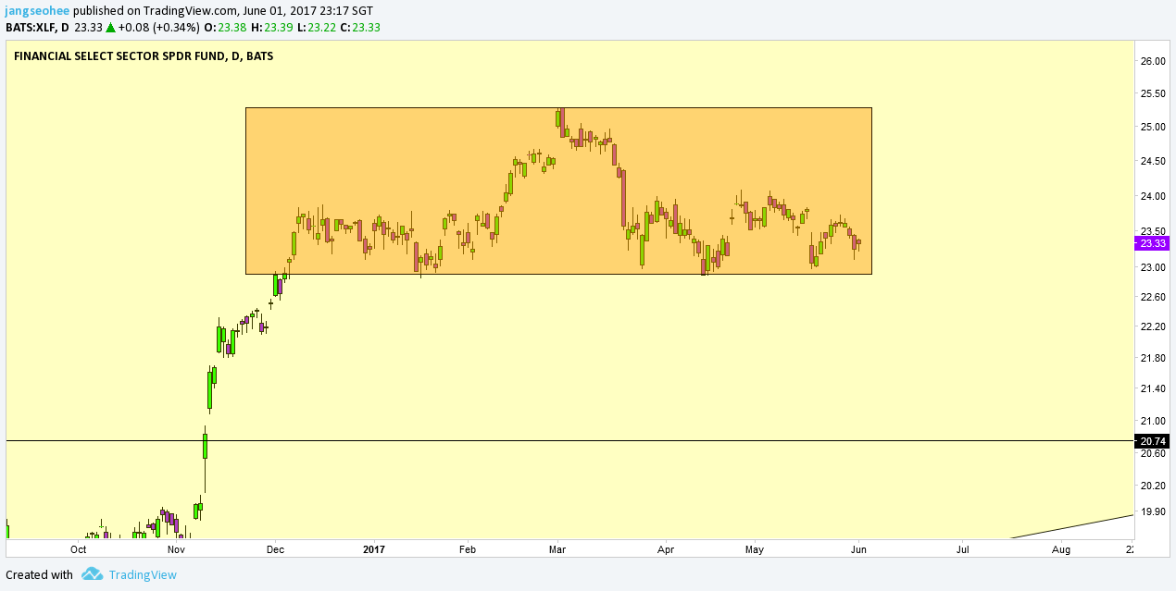The width and height of the screenshot is (1176, 591).
Task: Click the BATS:XLF, D symbol text
Action: 37,28
